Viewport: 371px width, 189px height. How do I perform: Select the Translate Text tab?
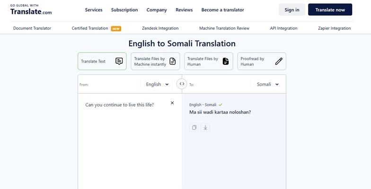pos(102,61)
